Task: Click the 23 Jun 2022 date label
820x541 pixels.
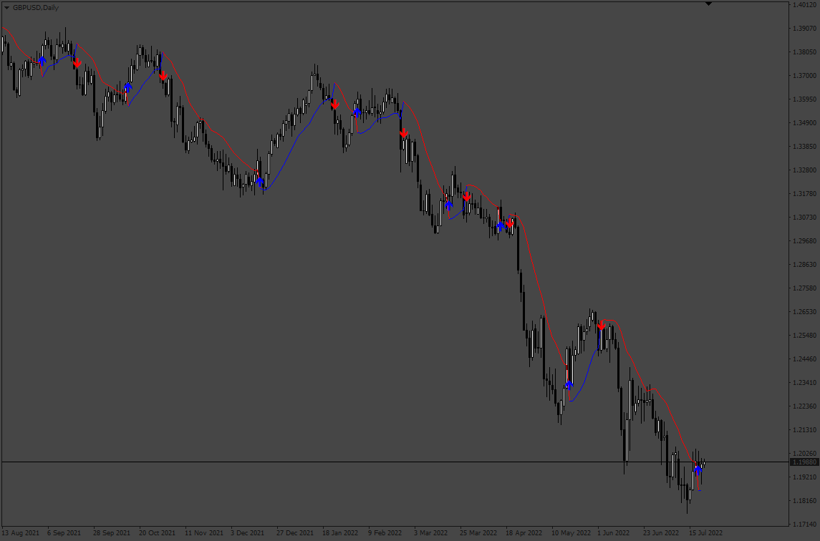Action: point(661,533)
